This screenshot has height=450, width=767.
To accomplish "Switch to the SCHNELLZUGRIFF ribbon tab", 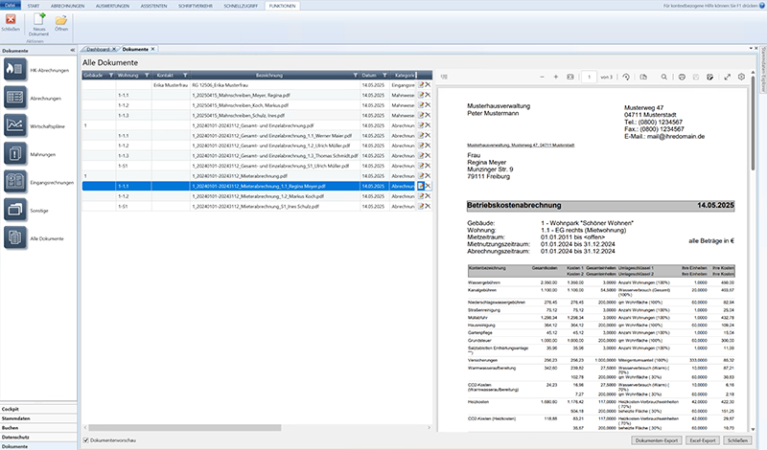I will pos(241,6).
